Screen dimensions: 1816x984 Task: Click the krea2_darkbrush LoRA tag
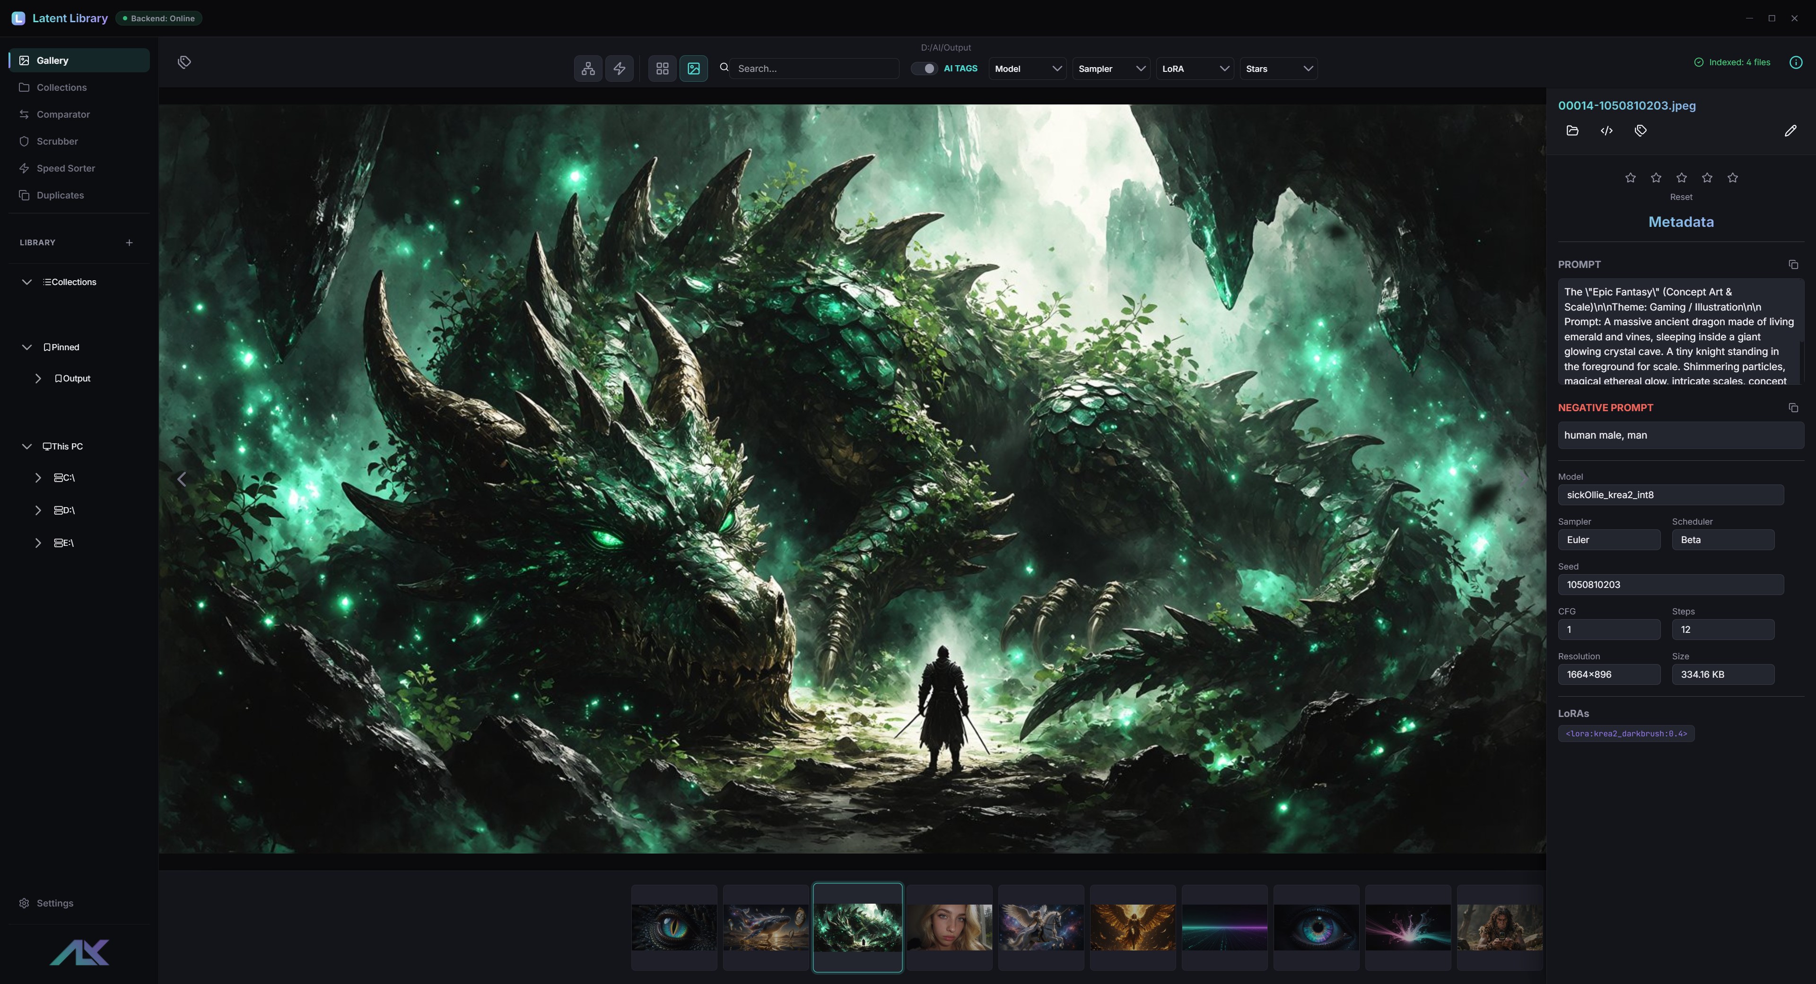pos(1626,733)
